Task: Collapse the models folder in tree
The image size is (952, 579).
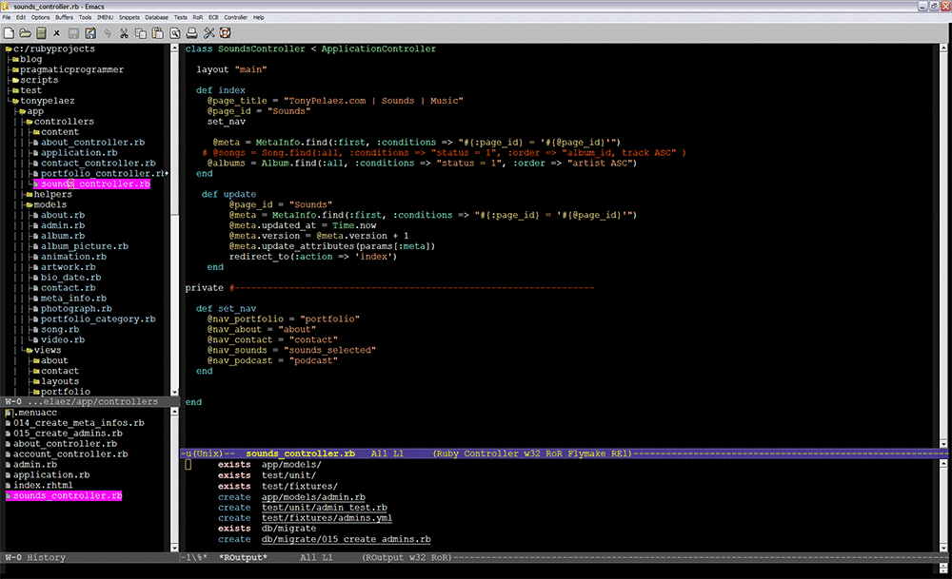Action: (50, 205)
